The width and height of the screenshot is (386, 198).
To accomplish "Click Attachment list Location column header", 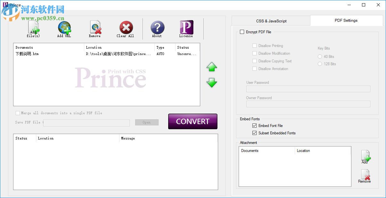I will point(323,151).
